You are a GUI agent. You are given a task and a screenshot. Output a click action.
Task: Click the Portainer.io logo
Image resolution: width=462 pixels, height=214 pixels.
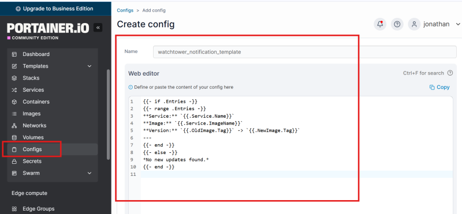click(48, 28)
